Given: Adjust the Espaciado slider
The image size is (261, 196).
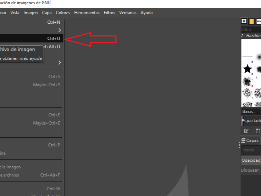Looking at the screenshot, I should [x=251, y=121].
